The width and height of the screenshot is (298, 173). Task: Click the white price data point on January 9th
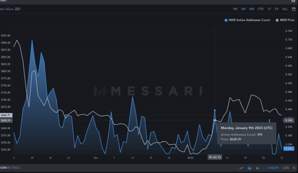tap(215, 120)
